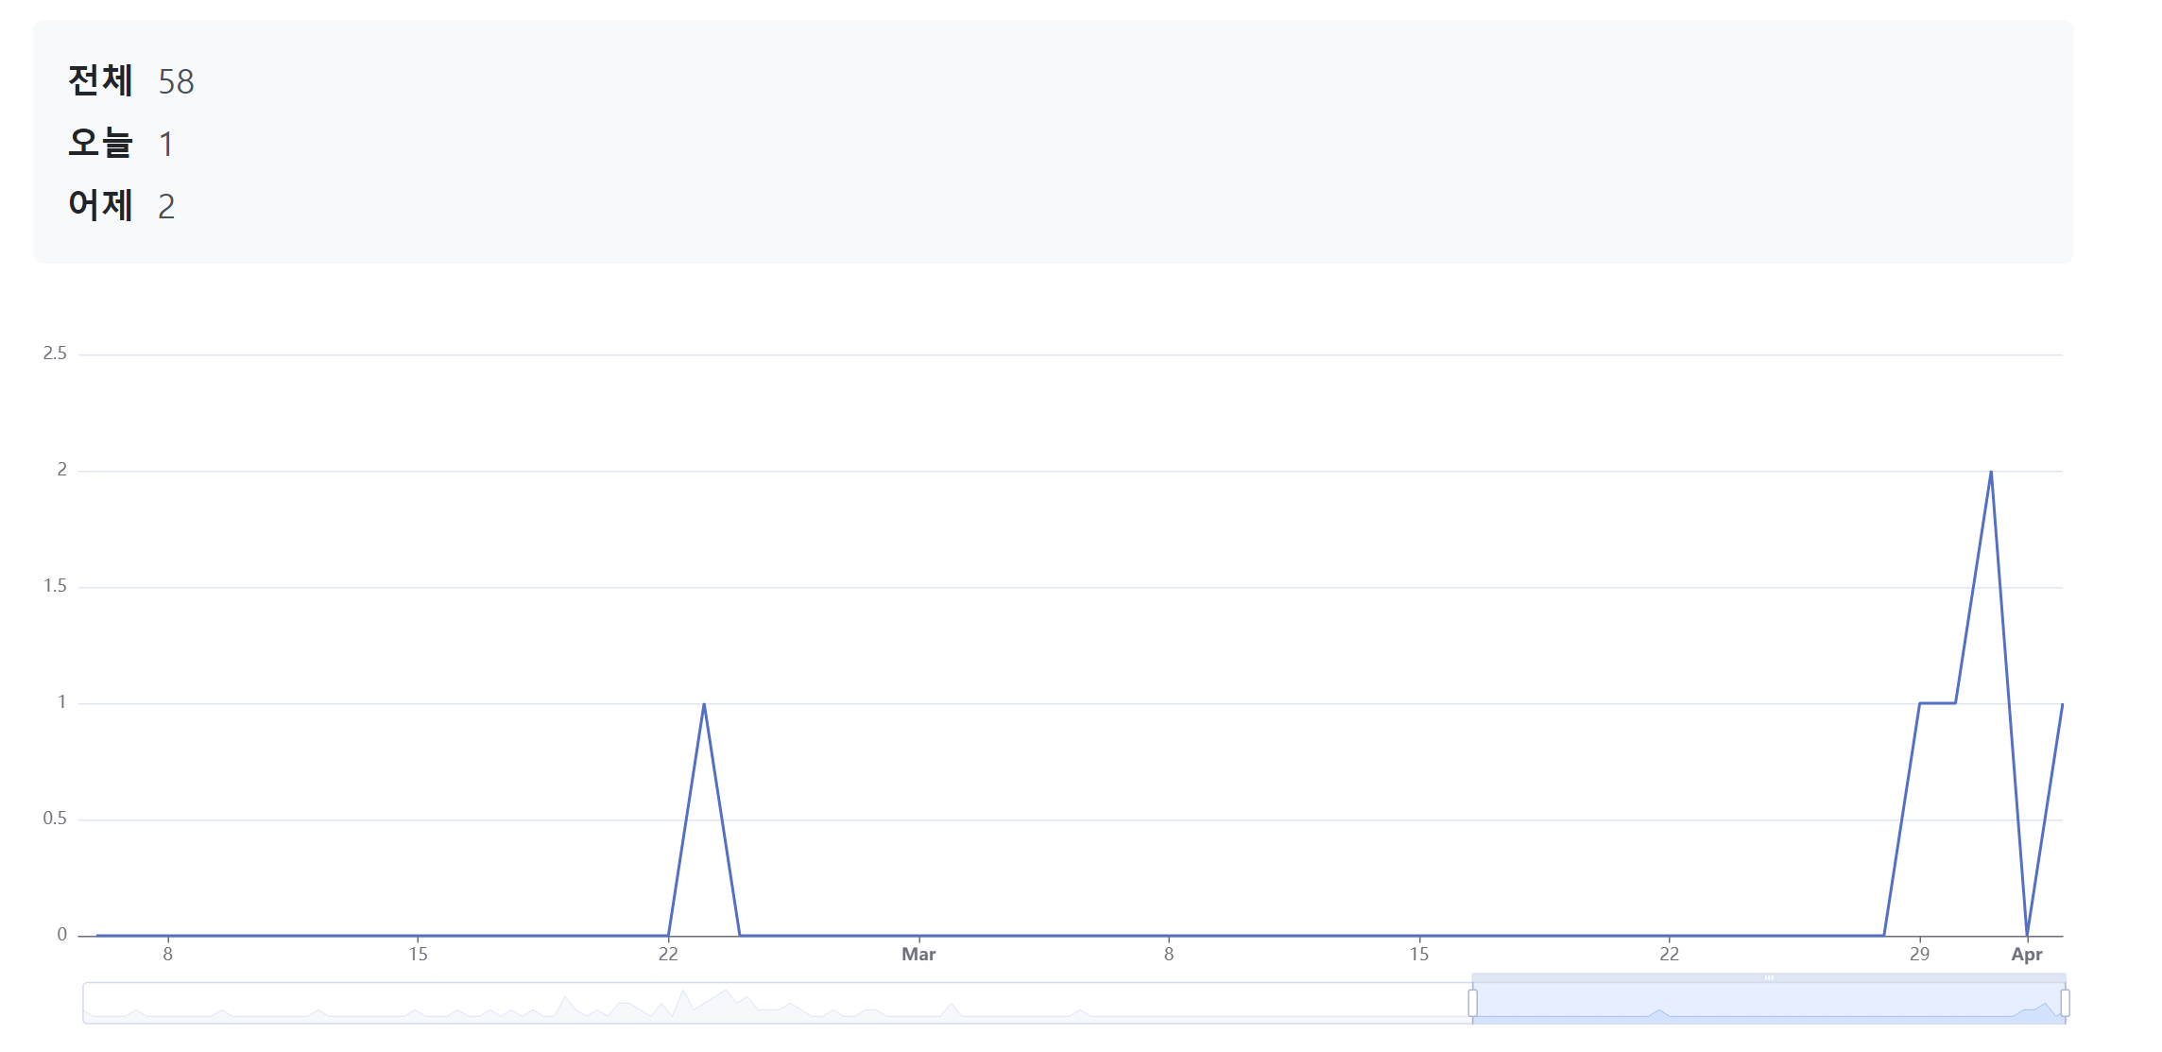Image resolution: width=2162 pixels, height=1052 pixels.
Task: Click the left handle of the range slider
Action: pos(1472,1003)
